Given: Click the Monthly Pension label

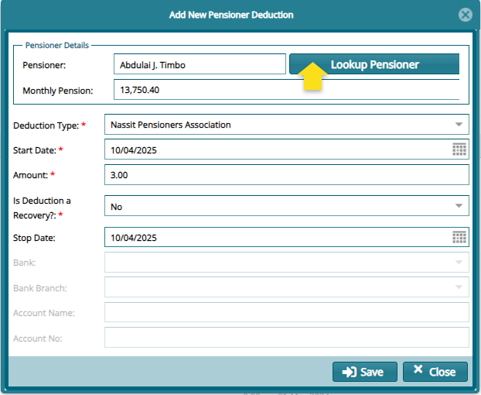Looking at the screenshot, I should point(58,91).
